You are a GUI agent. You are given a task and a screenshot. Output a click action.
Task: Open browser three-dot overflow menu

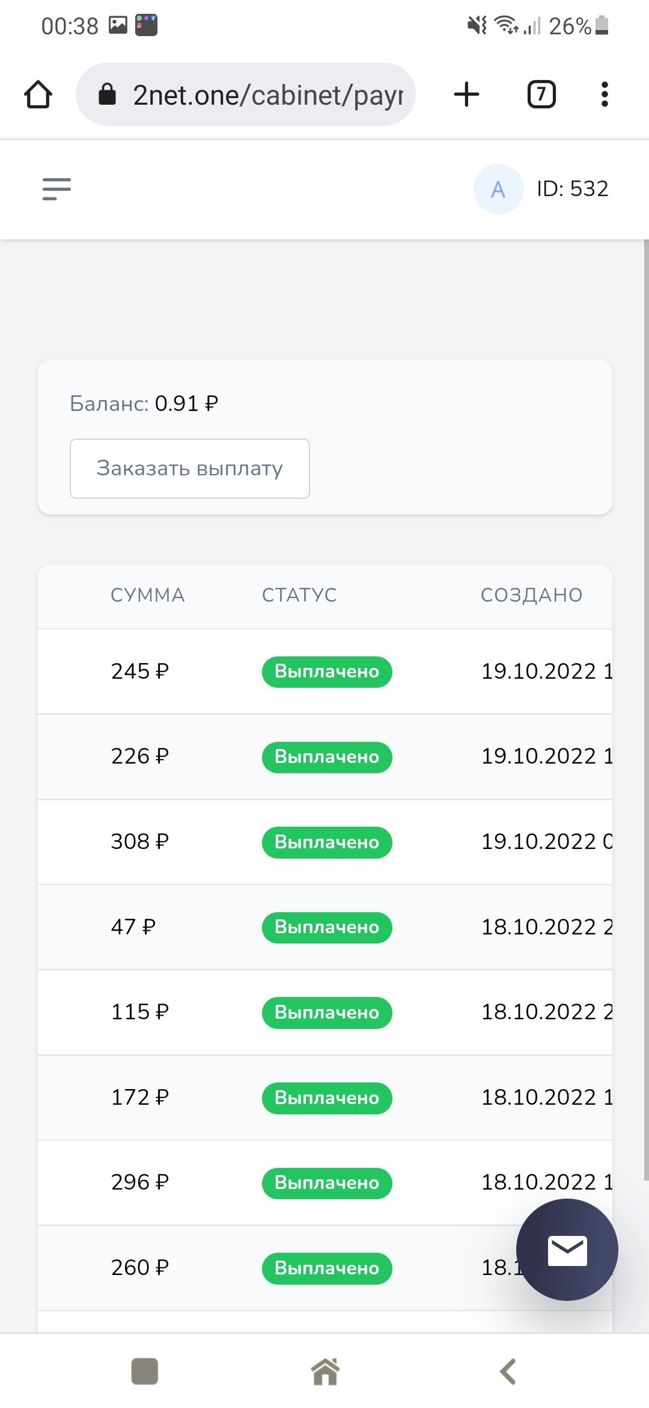605,94
